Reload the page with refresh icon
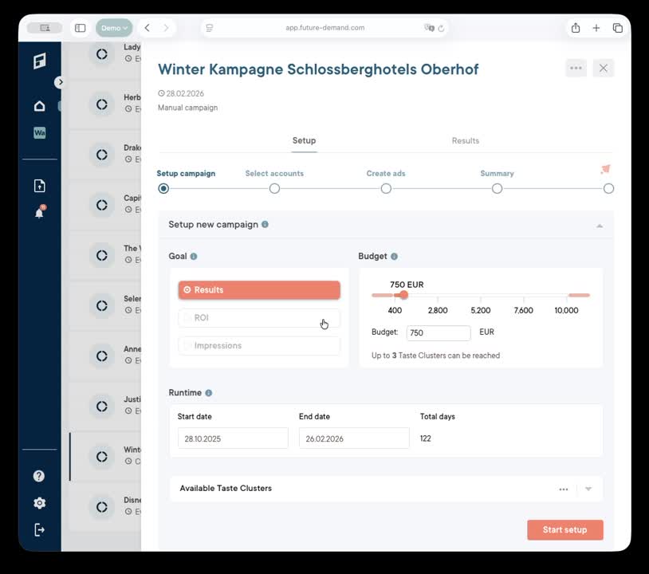The height and width of the screenshot is (574, 649). pyautogui.click(x=441, y=28)
